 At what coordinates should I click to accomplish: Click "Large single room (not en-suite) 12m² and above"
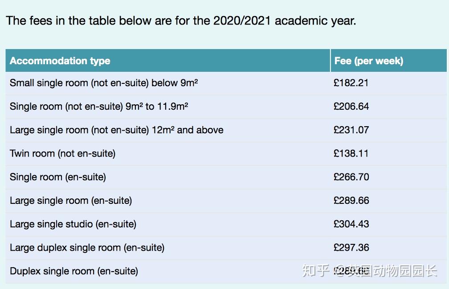117,130
